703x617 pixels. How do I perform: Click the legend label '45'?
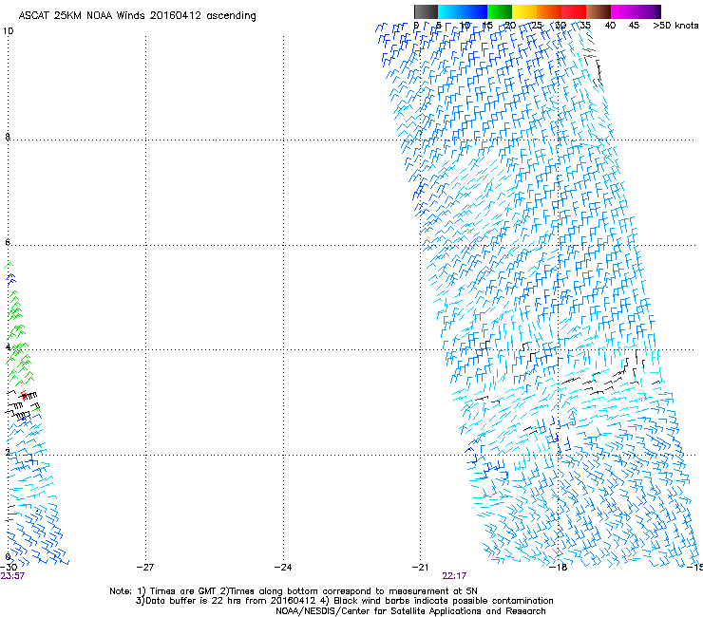(634, 26)
